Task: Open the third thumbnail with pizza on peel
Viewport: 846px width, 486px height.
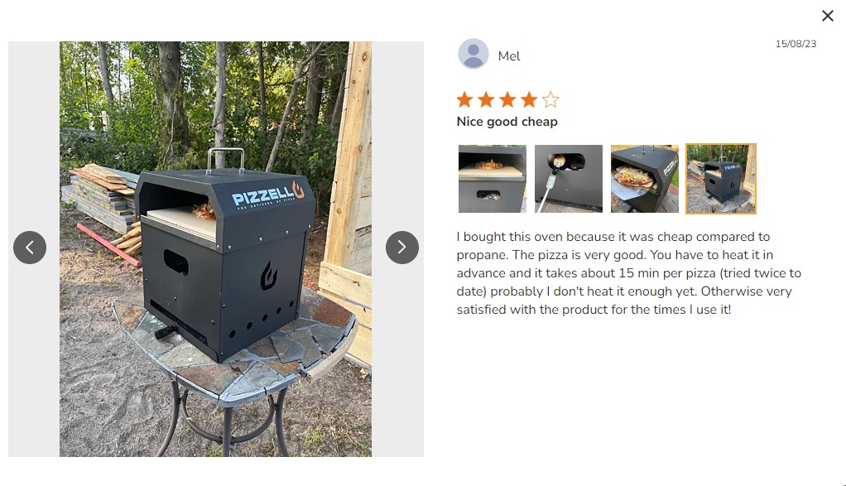Action: coord(644,179)
